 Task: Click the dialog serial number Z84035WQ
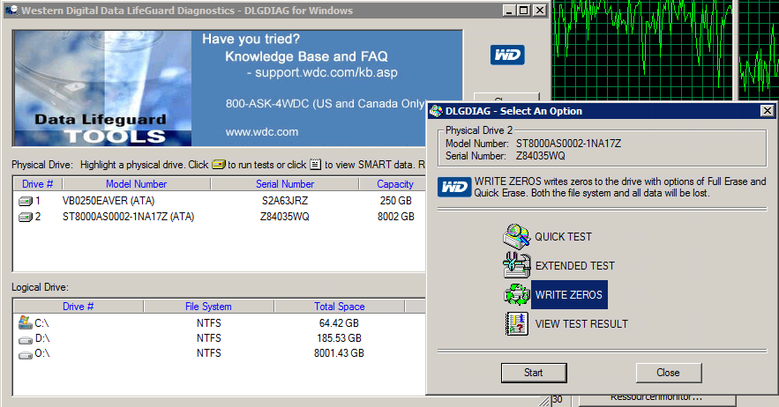(541, 156)
